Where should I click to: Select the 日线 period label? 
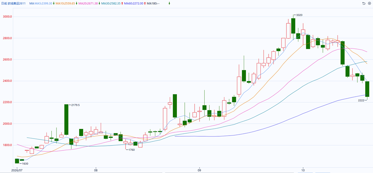point(4,3)
